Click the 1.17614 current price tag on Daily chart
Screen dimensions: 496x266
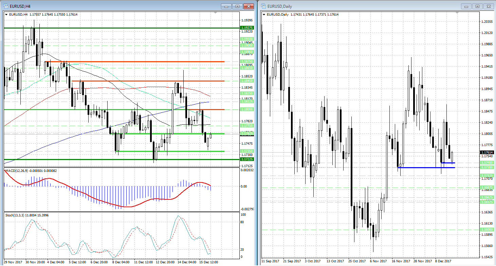tap(487, 153)
